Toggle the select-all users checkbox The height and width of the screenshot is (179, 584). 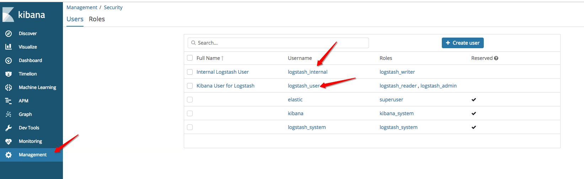pos(190,58)
